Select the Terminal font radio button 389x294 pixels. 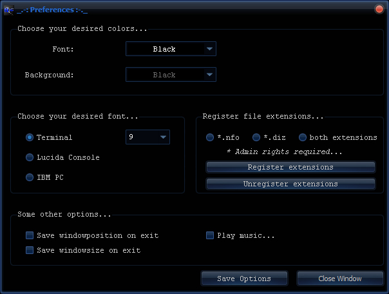[x=30, y=137]
